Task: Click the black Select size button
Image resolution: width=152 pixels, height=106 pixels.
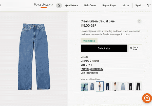Action: click(104, 48)
